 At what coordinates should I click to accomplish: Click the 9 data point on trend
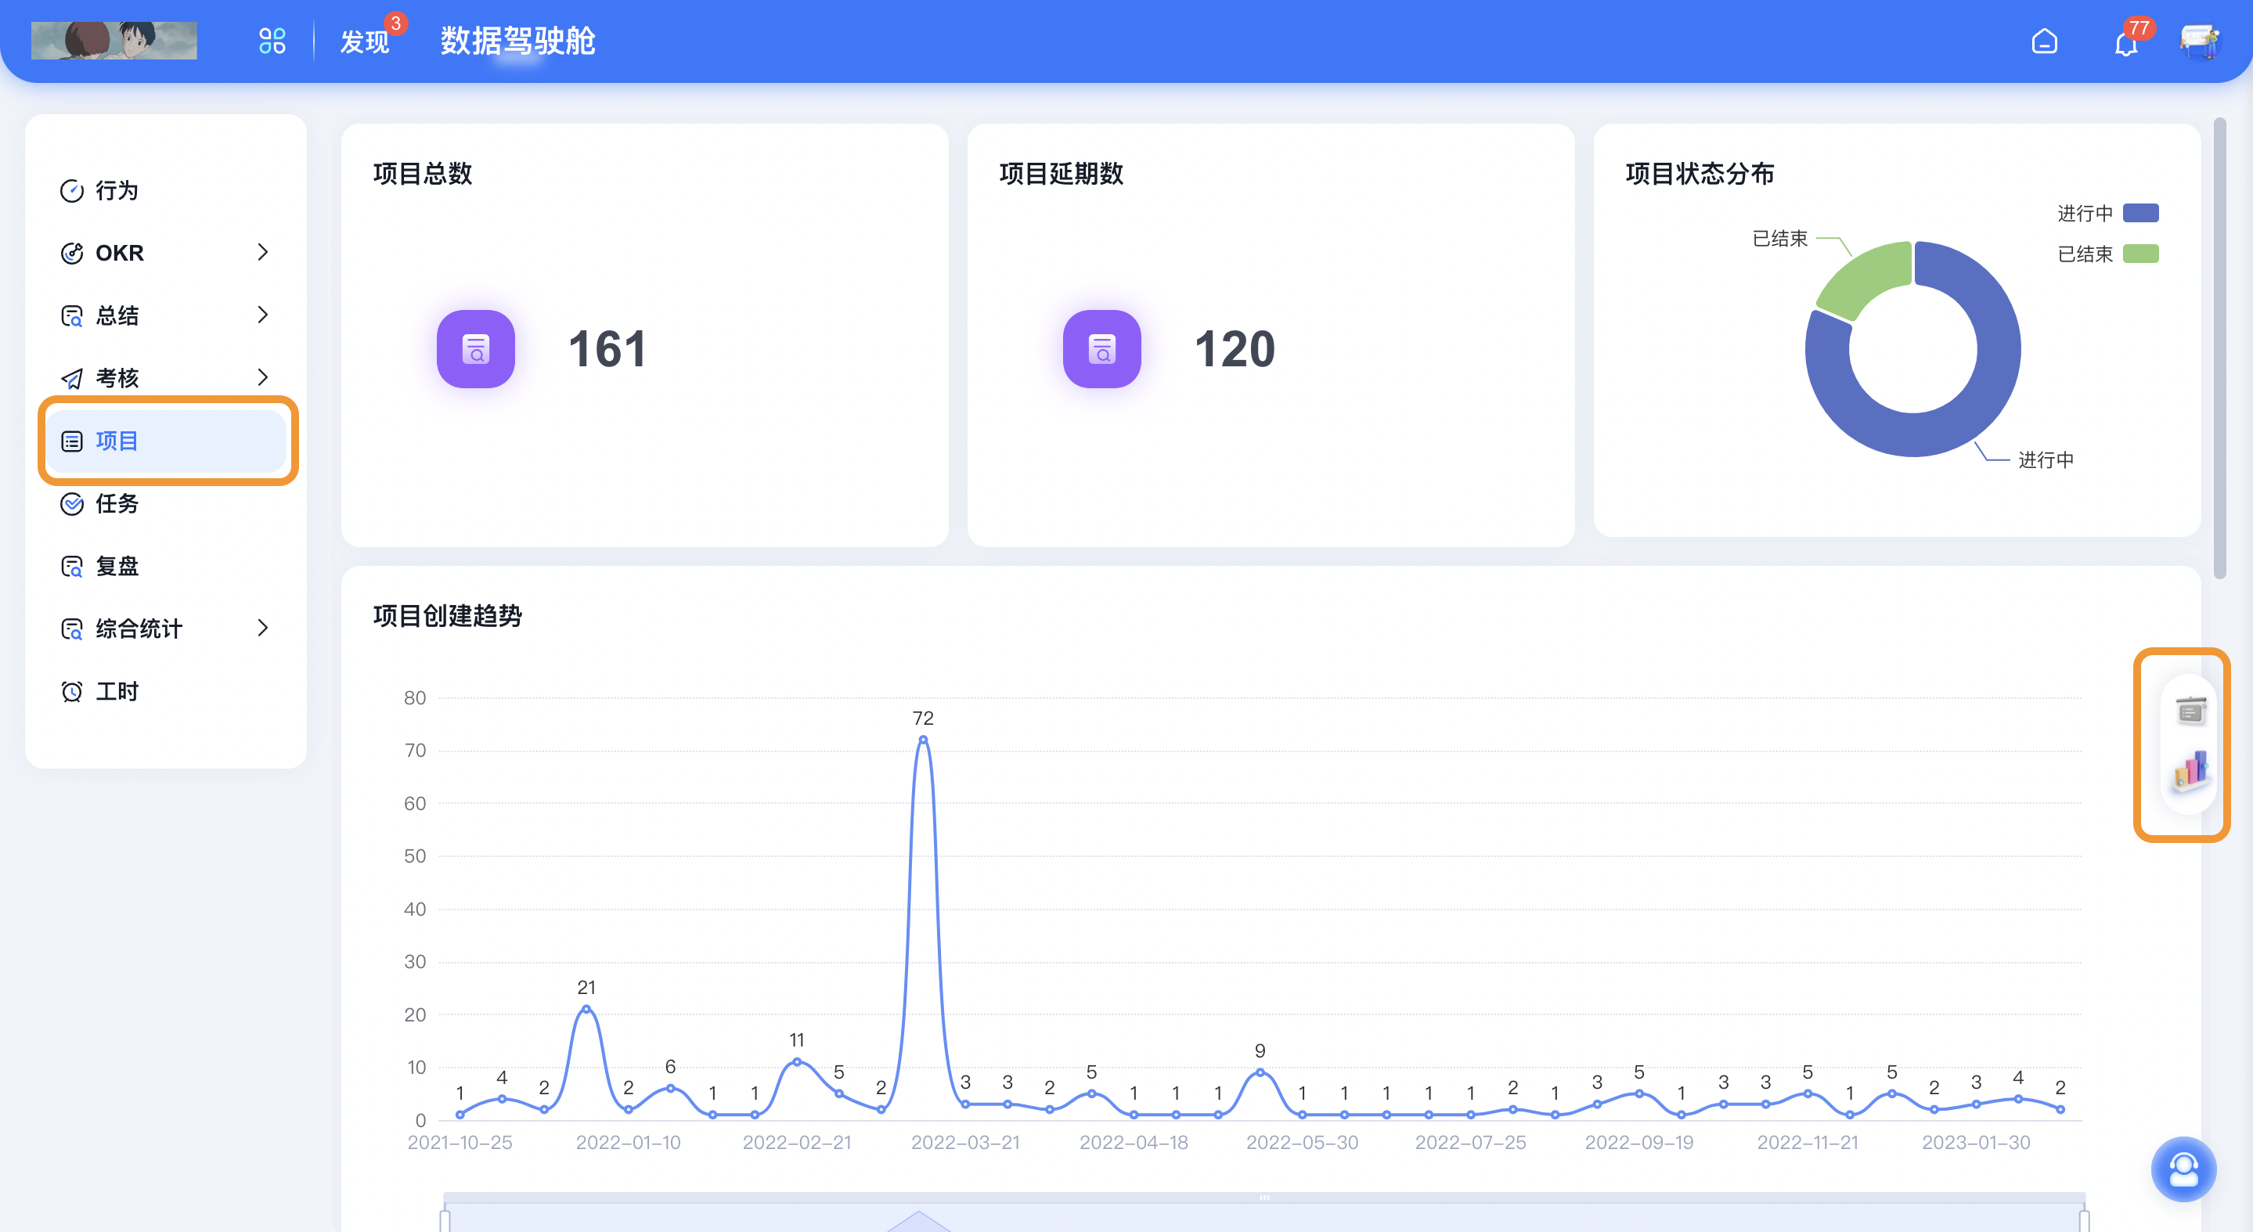click(x=1260, y=1072)
